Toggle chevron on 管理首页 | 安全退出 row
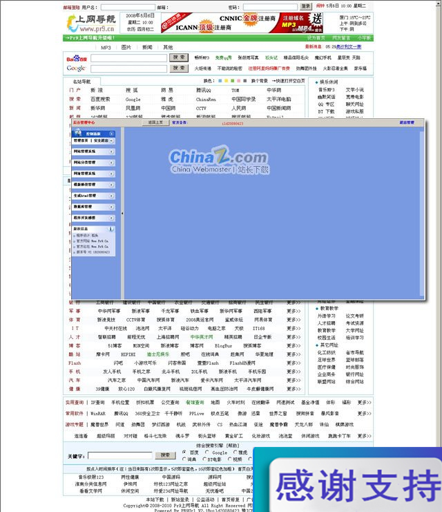This screenshot has height=512, width=442. [111, 140]
